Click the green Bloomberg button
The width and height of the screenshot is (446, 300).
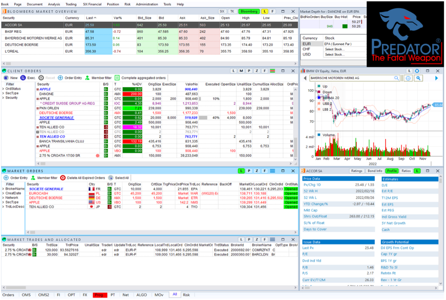point(248,11)
